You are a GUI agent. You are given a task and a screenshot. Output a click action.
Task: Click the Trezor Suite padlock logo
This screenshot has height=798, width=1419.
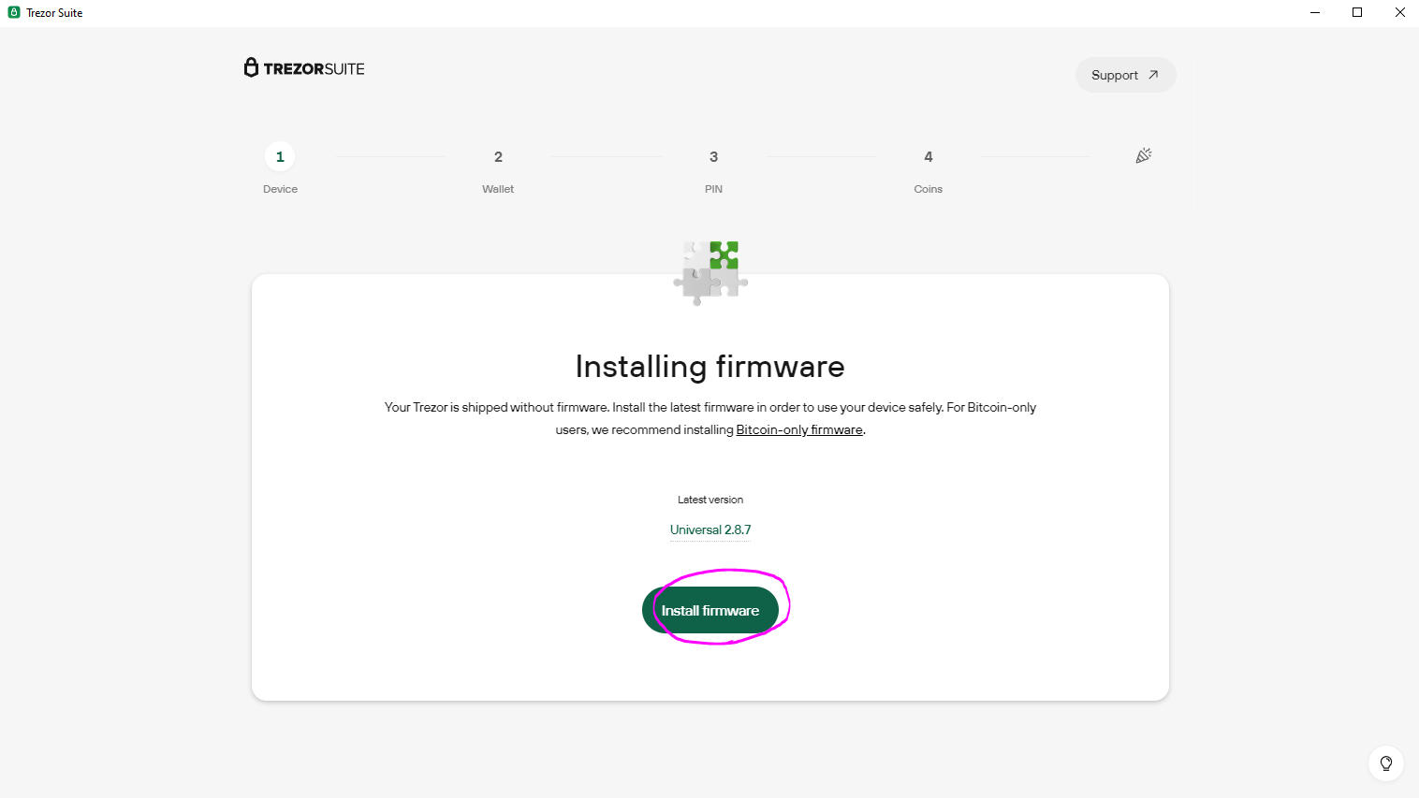[x=251, y=67]
